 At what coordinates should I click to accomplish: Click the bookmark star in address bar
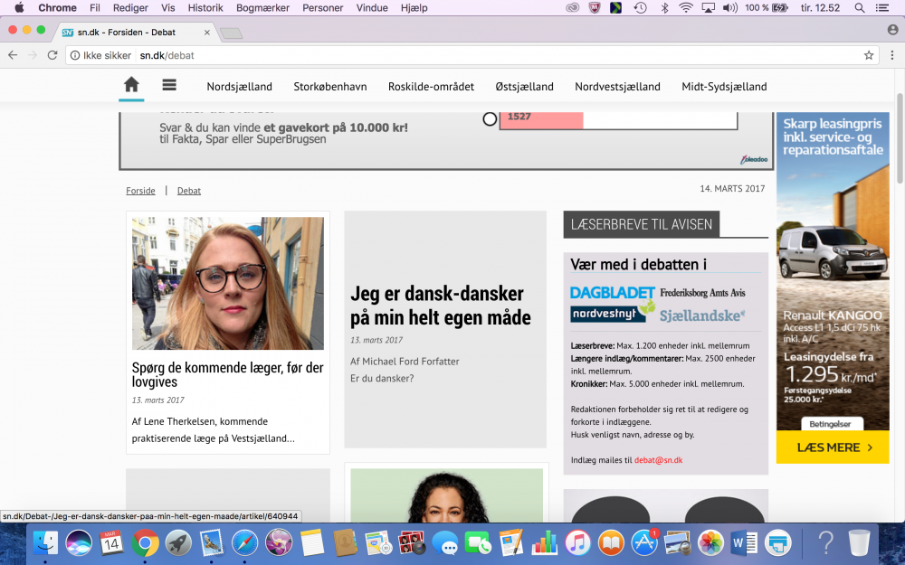click(869, 55)
